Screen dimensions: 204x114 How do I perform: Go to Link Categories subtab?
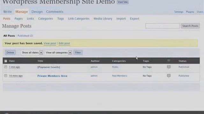coord(79,19)
